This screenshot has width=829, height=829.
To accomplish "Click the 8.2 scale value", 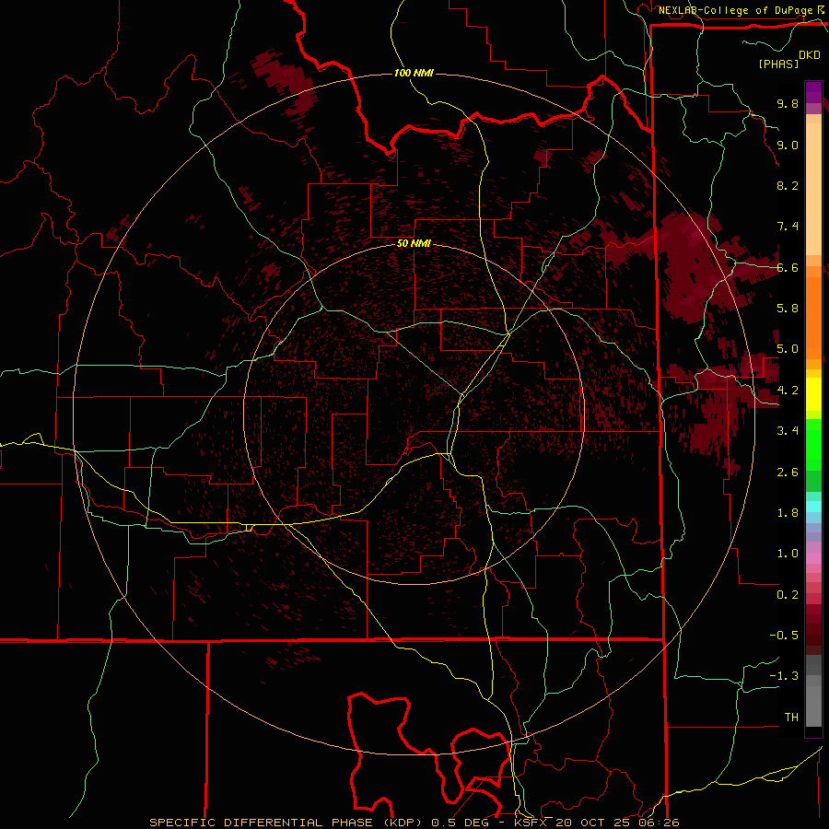I will pyautogui.click(x=788, y=185).
